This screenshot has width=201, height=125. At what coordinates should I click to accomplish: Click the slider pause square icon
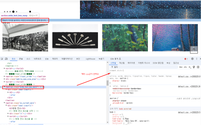pyautogui.click(x=30, y=12)
